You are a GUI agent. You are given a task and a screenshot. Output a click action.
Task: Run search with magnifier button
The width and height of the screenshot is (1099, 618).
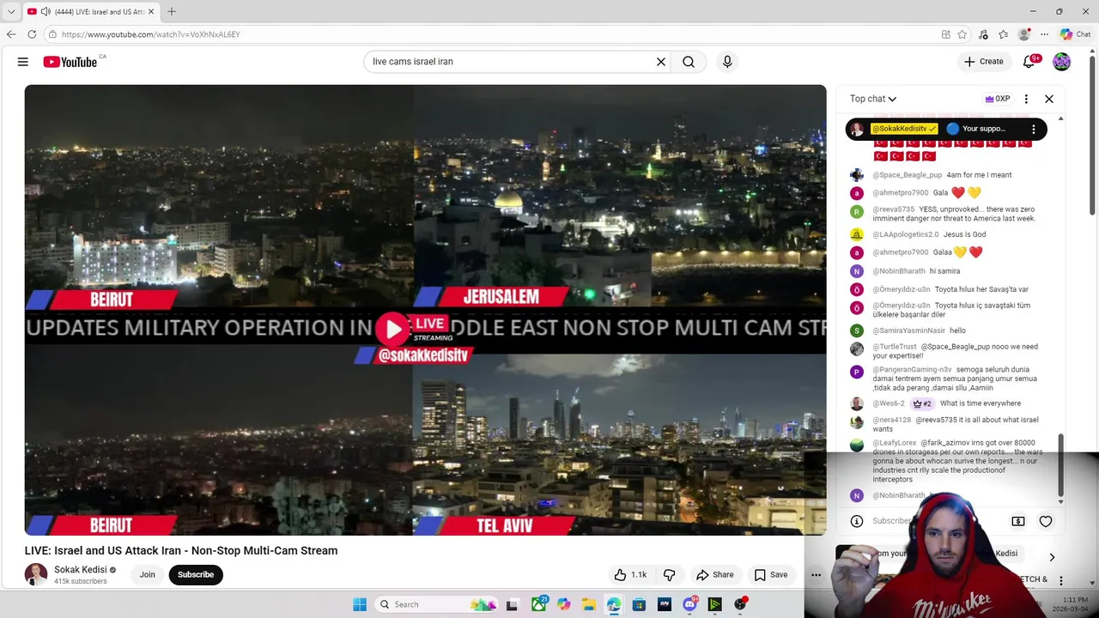point(689,62)
